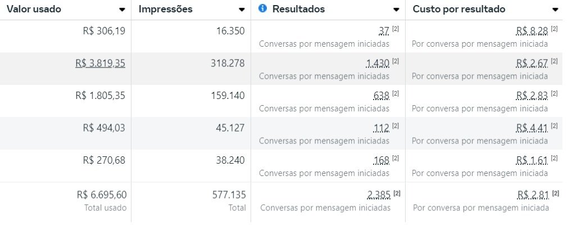
Task: Click the 1.430 results value
Action: tap(378, 64)
